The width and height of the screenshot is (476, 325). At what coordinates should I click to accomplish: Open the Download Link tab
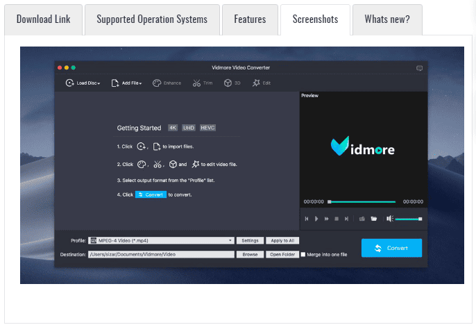coord(43,19)
